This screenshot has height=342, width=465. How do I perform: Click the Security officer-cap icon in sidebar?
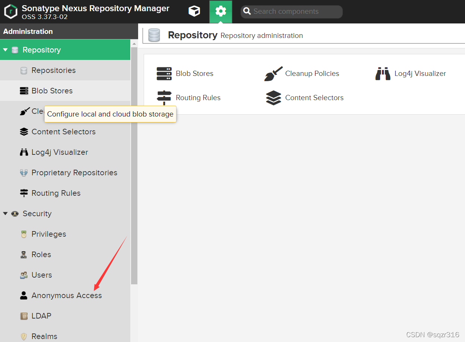(15, 214)
